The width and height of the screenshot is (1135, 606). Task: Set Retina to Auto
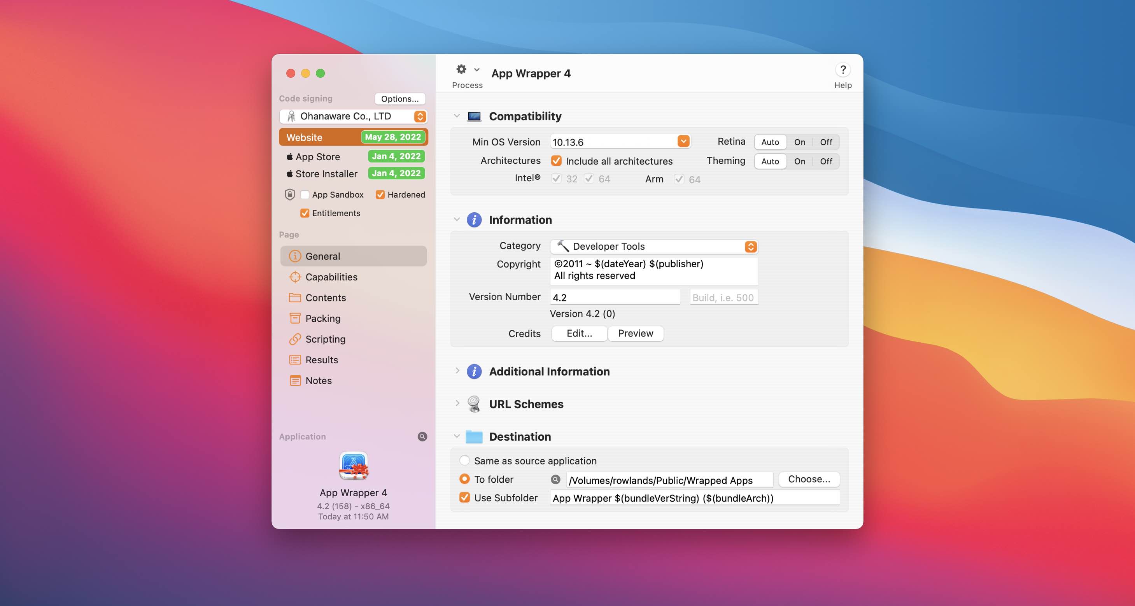770,142
